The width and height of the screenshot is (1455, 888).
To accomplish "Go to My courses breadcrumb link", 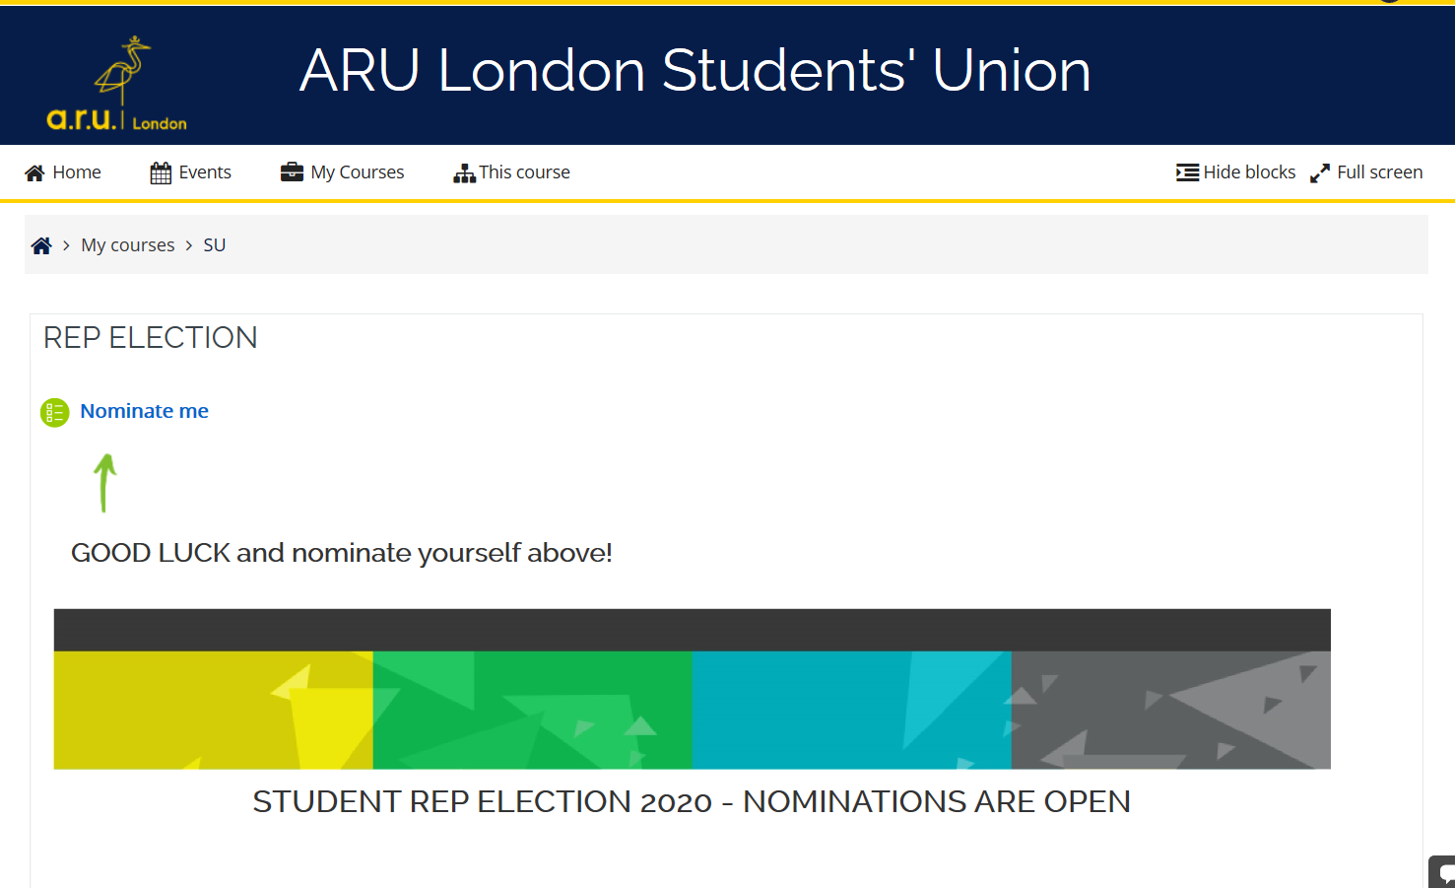I will point(128,245).
